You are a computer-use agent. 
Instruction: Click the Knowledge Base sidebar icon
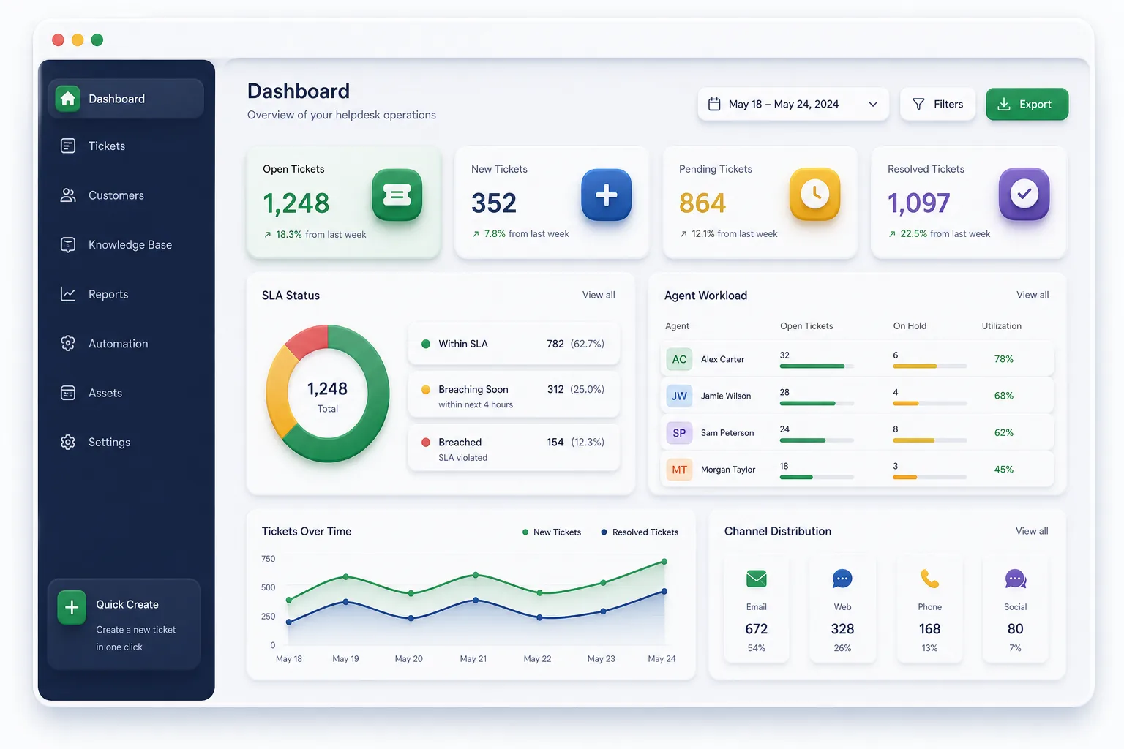coord(68,244)
